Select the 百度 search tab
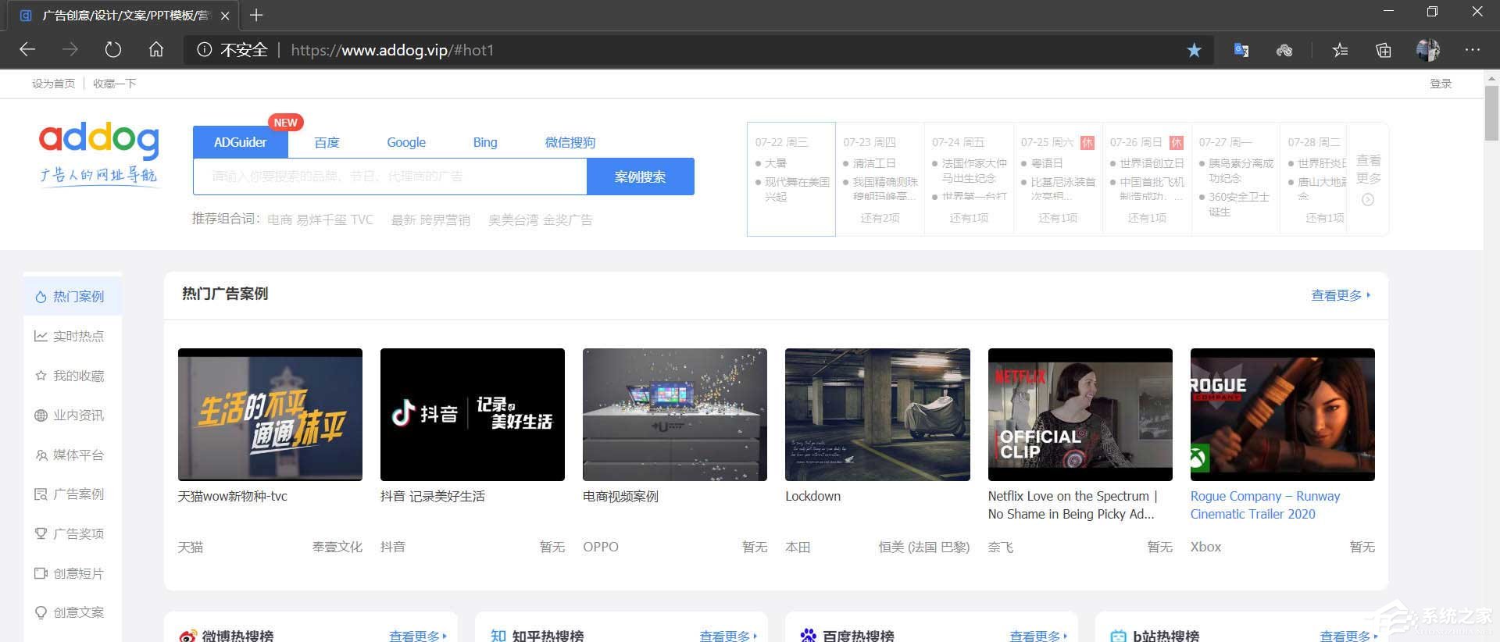The image size is (1500, 642). pos(327,142)
